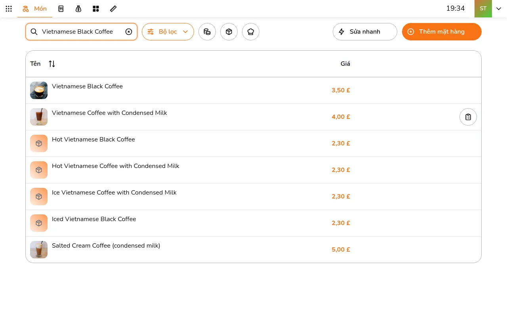Open the Vietnamese Black Coffee photo thumbnail
The width and height of the screenshot is (507, 317).
[x=39, y=90]
